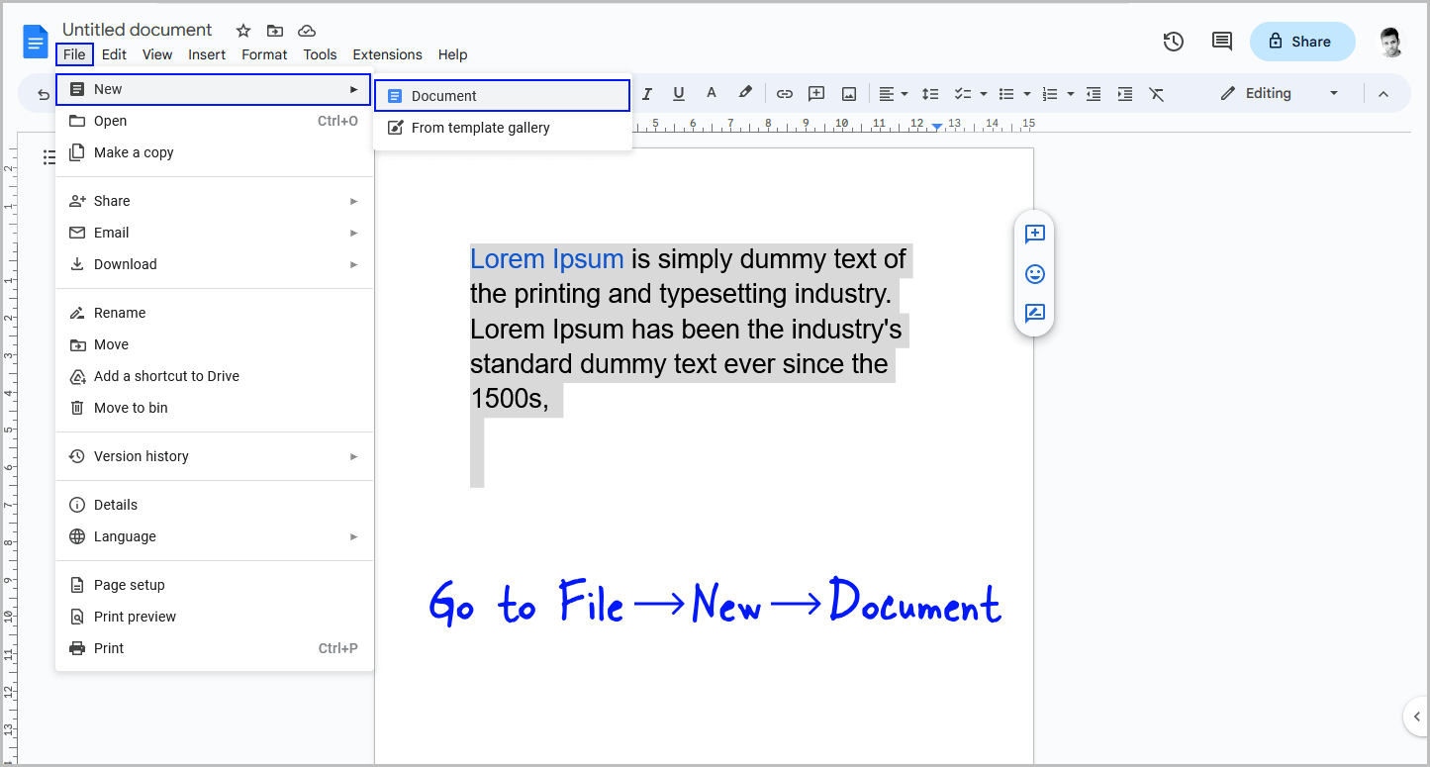This screenshot has width=1430, height=767.
Task: Show all comments using the comment icon
Action: [1221, 42]
